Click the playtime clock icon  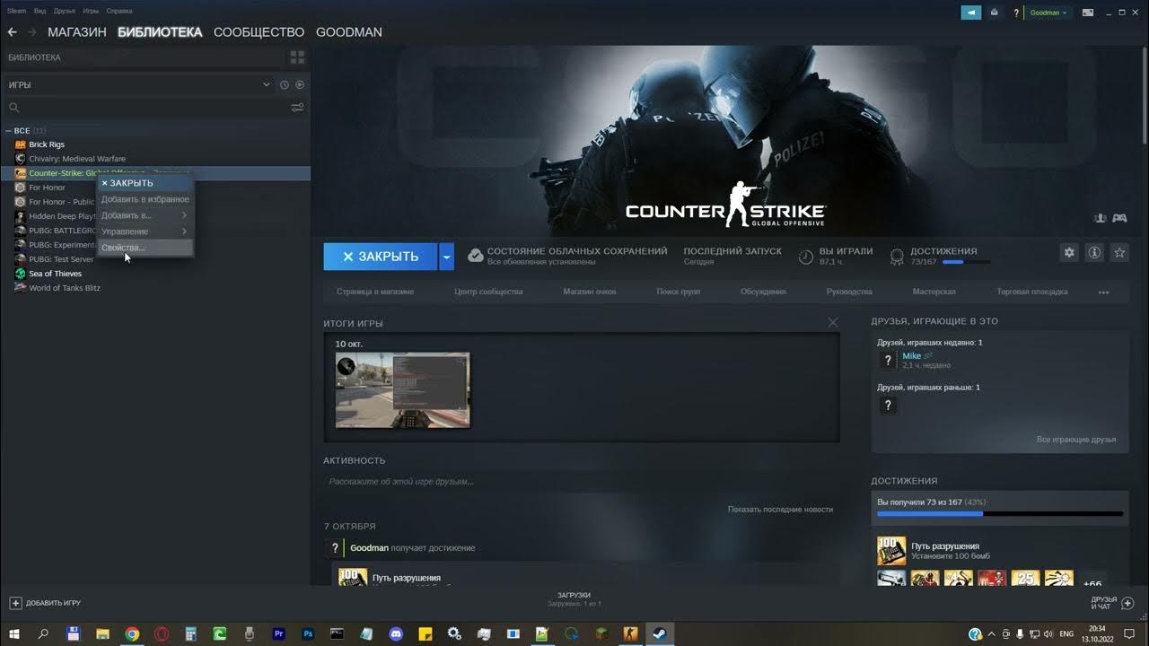tap(806, 257)
